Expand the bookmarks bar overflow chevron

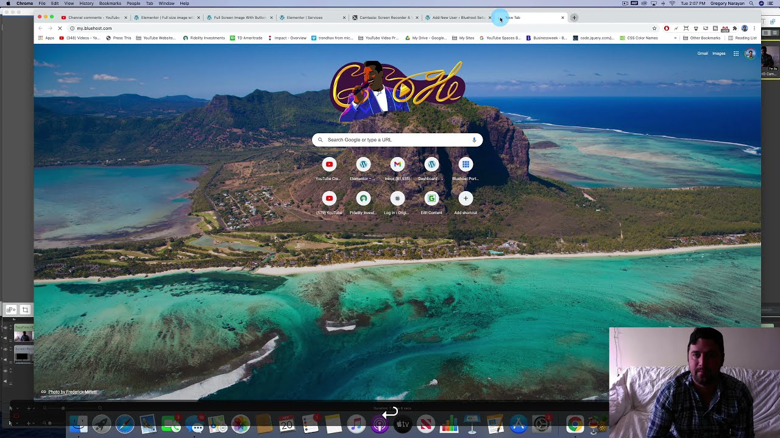point(675,38)
